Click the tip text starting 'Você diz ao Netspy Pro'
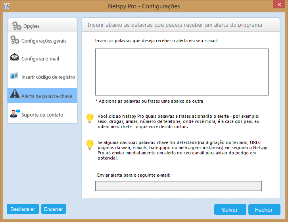288x222 pixels. point(179,121)
